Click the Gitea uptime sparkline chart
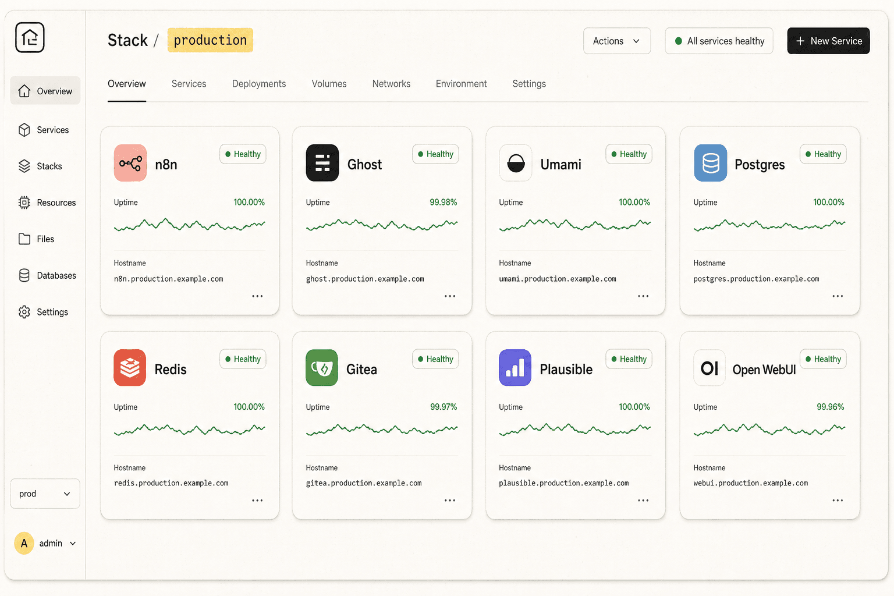The width and height of the screenshot is (894, 596). pyautogui.click(x=382, y=430)
